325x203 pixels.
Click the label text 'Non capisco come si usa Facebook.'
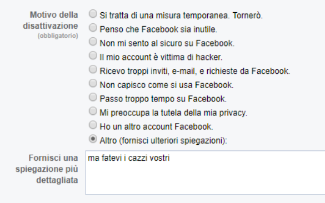[167, 85]
